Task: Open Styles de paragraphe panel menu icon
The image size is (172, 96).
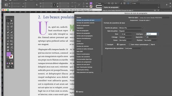Action: [159, 7]
